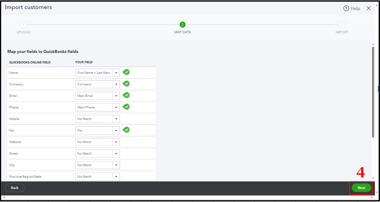Screen dimensions: 380x202
Task: Click the Mobile row label
Action: click(x=14, y=119)
